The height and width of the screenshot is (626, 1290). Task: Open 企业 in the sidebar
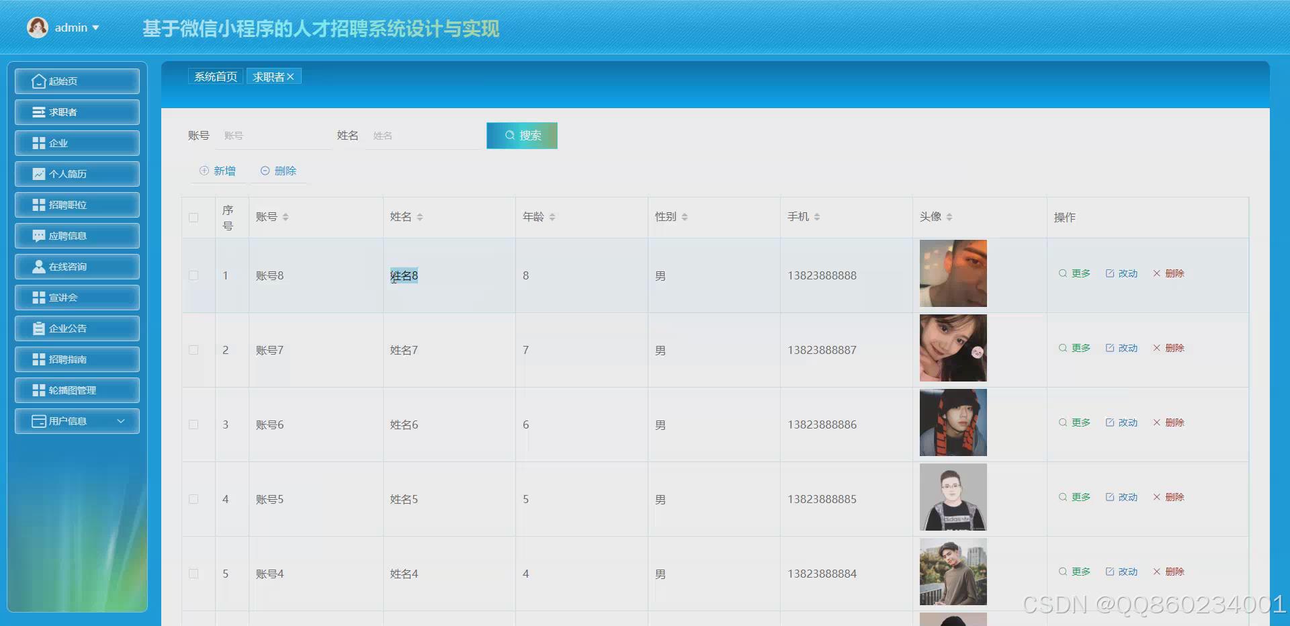[x=77, y=143]
